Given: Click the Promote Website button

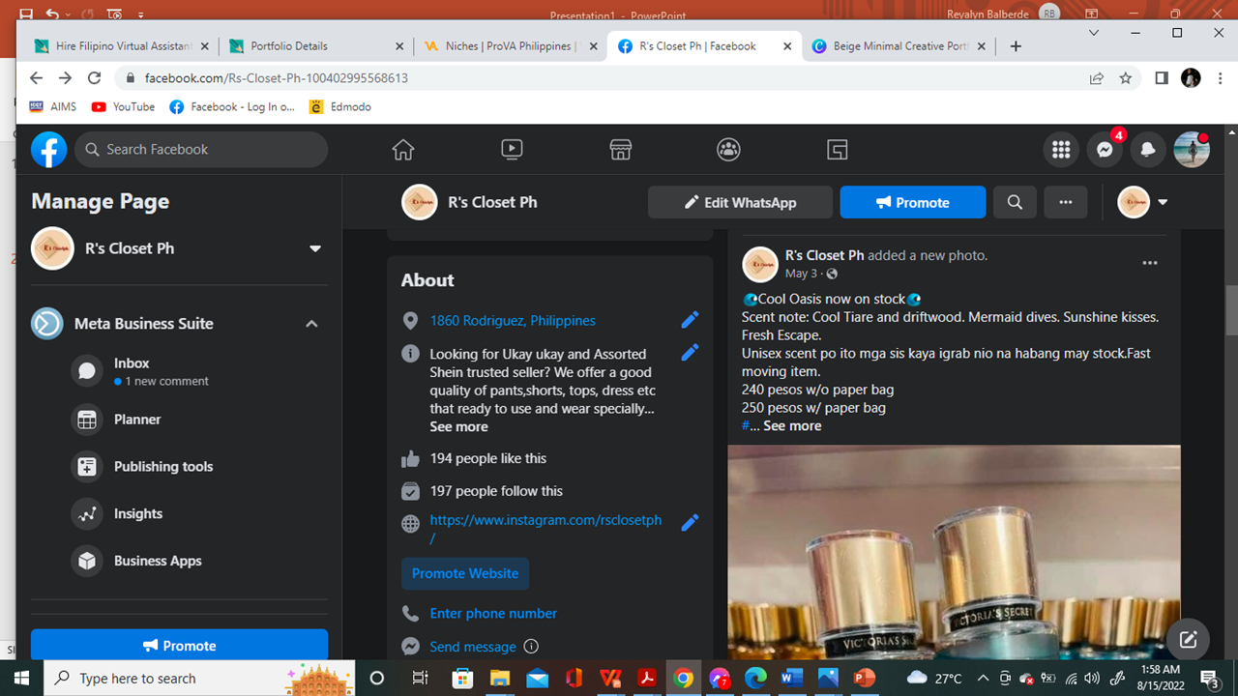Looking at the screenshot, I should point(465,573).
